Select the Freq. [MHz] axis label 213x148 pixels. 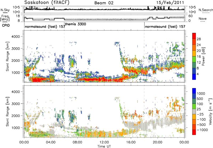pos(5,18)
